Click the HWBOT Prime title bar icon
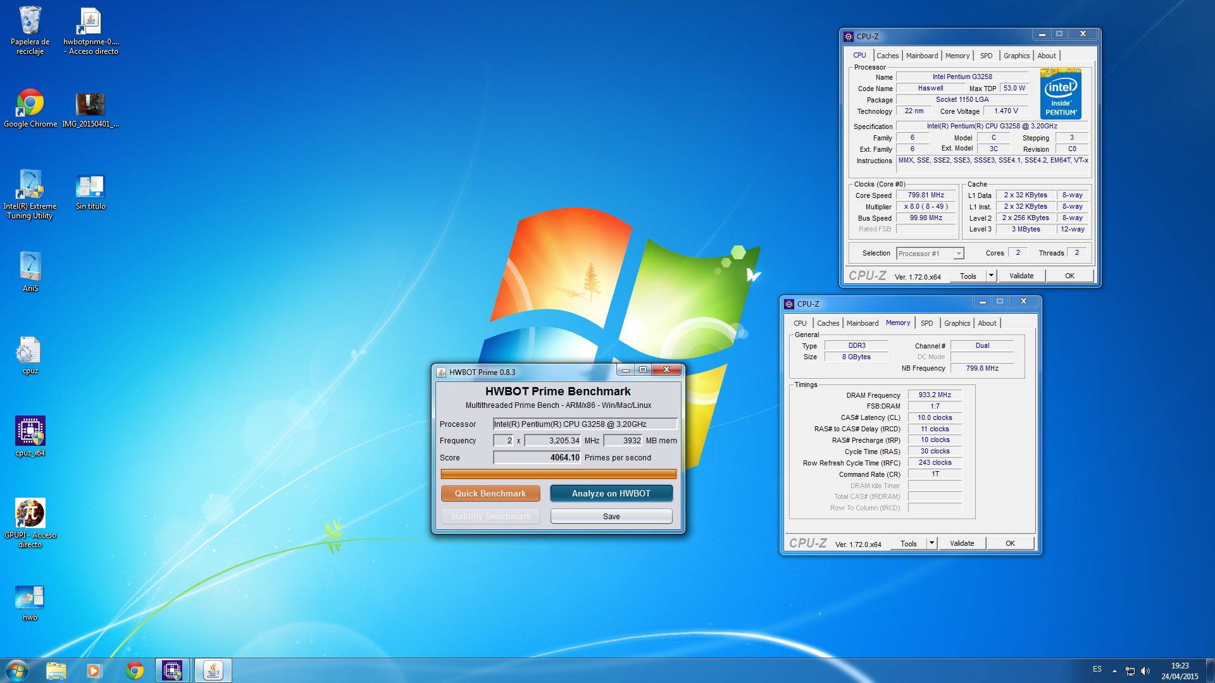This screenshot has height=683, width=1215. click(x=441, y=372)
